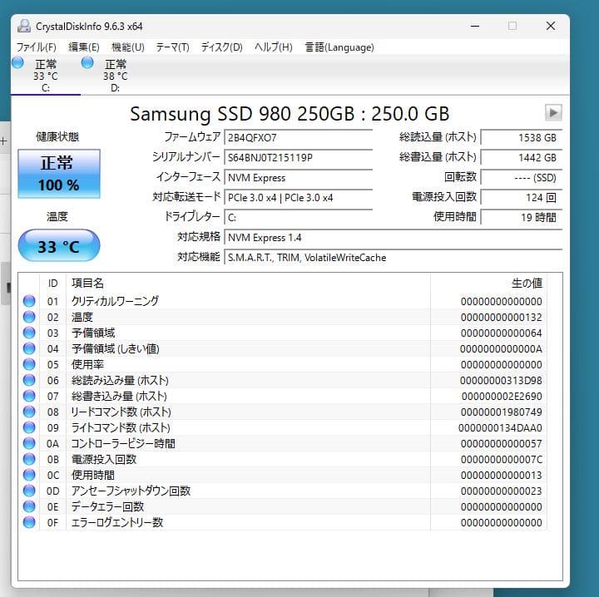The width and height of the screenshot is (599, 597).
Task: Click the drive letter field C:
Action: pyautogui.click(x=298, y=217)
